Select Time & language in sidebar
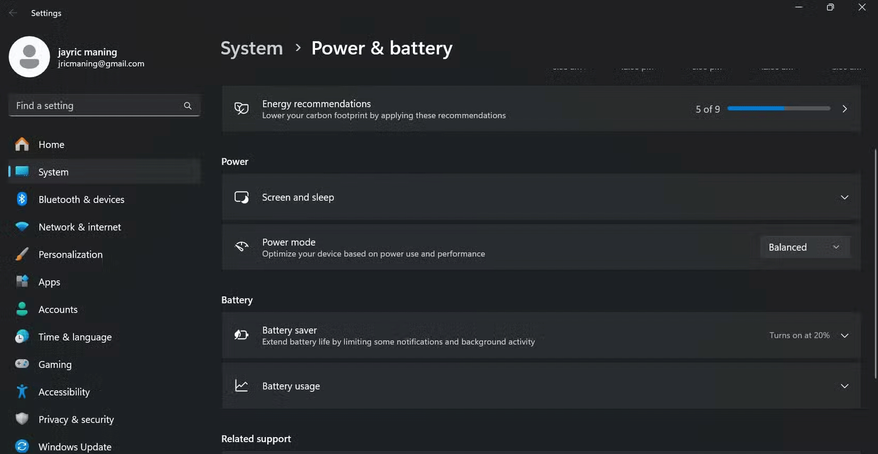 pyautogui.click(x=75, y=337)
